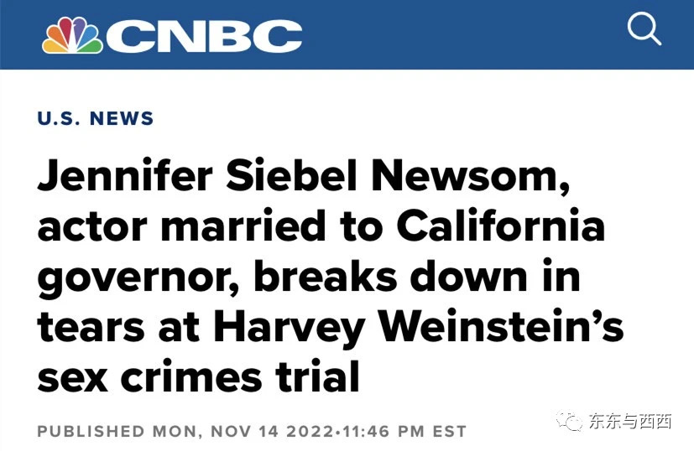Click the empty blue header bar area

coord(465,35)
